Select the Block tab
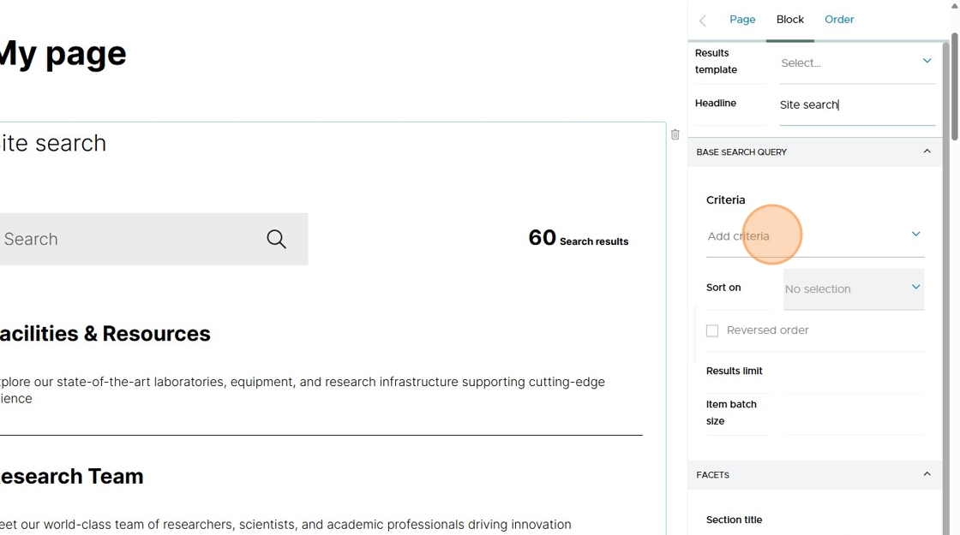This screenshot has height=535, width=960. 789,20
